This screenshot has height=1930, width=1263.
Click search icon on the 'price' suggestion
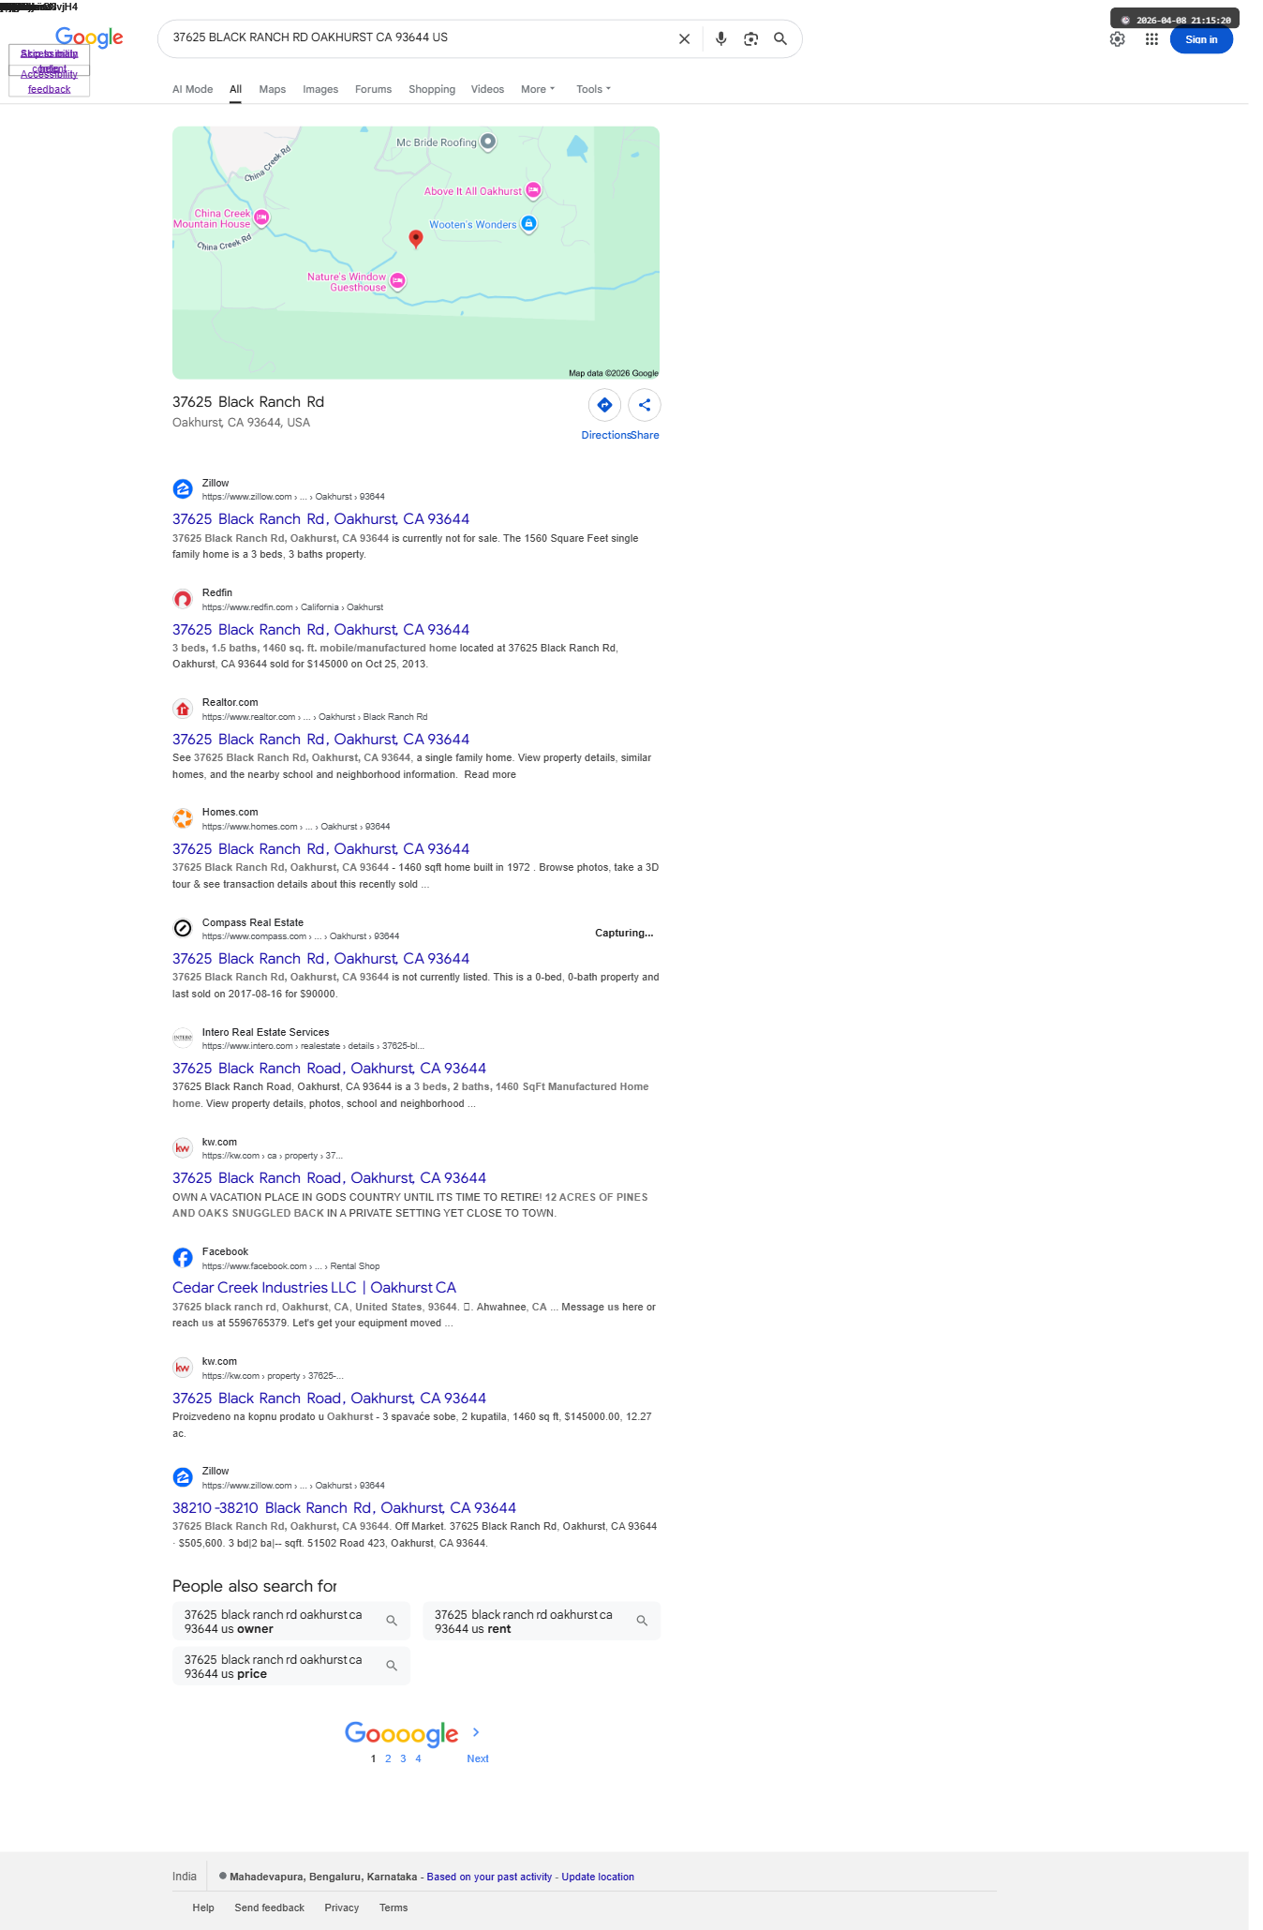tap(392, 1666)
